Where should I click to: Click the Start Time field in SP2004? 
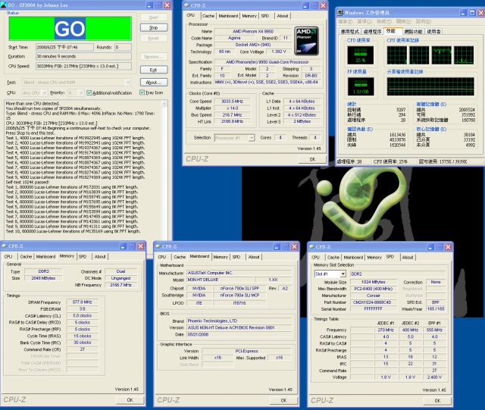[64, 47]
